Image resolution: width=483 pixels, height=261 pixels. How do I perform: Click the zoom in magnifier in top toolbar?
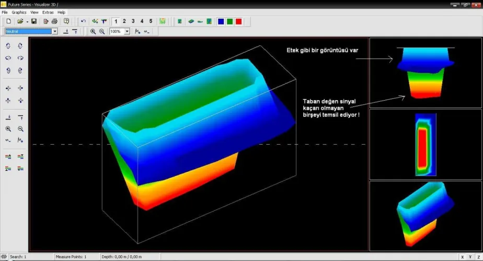[x=93, y=31]
